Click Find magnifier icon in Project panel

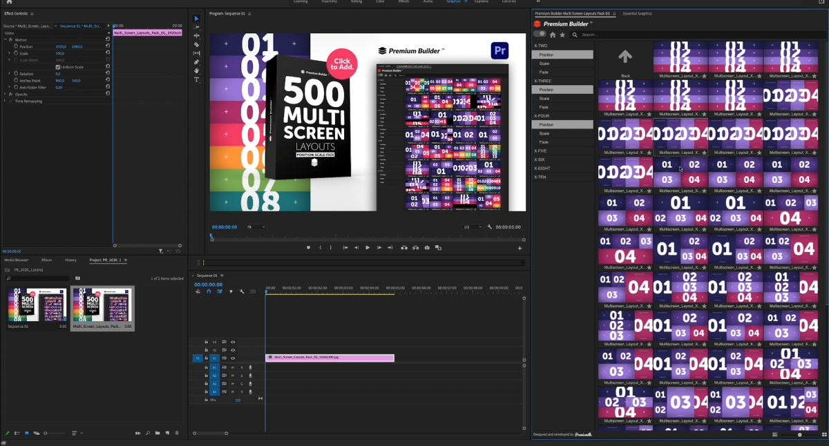(x=148, y=433)
